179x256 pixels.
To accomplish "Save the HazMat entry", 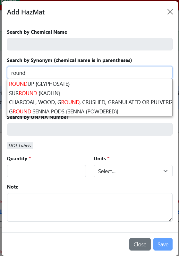I will tap(163, 244).
